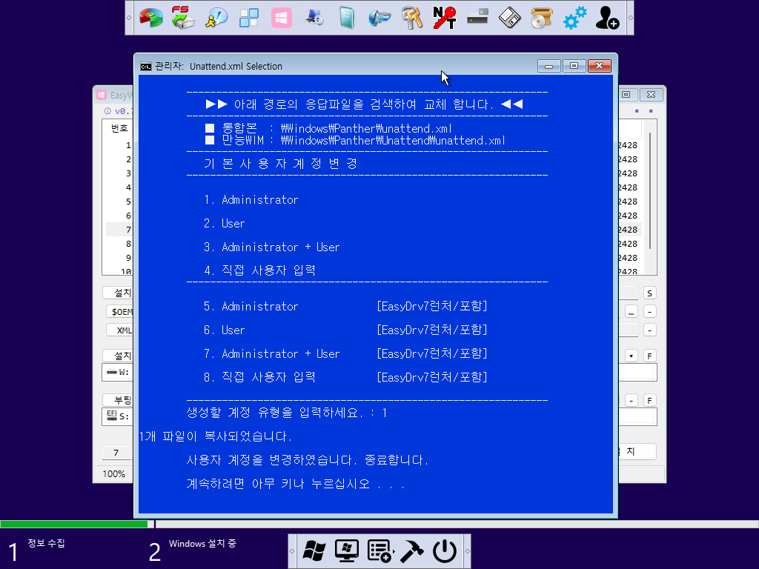Click '3. Administrator + User' text in console
759x569 pixels.
(271, 247)
